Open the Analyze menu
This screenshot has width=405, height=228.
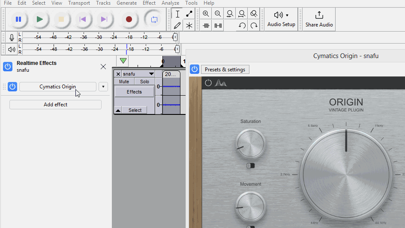170,3
